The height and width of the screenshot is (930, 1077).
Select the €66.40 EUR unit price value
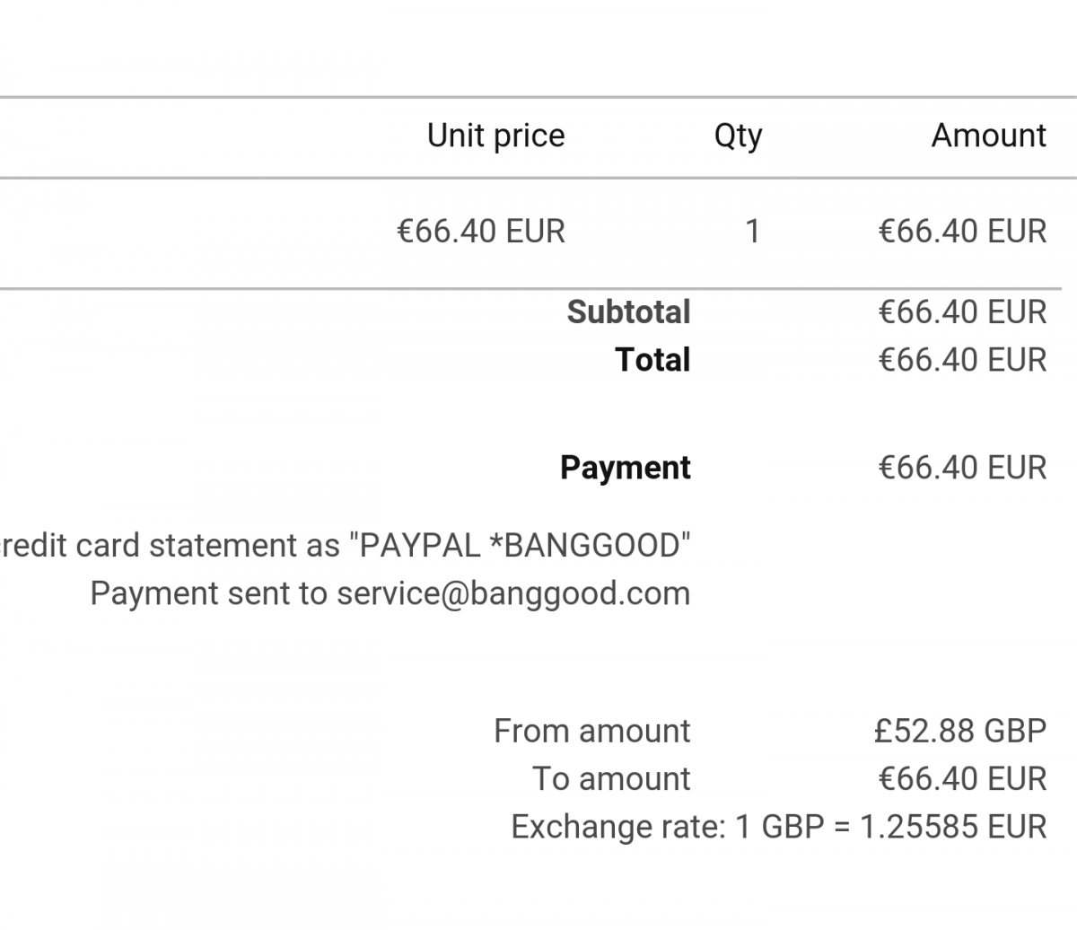[481, 232]
